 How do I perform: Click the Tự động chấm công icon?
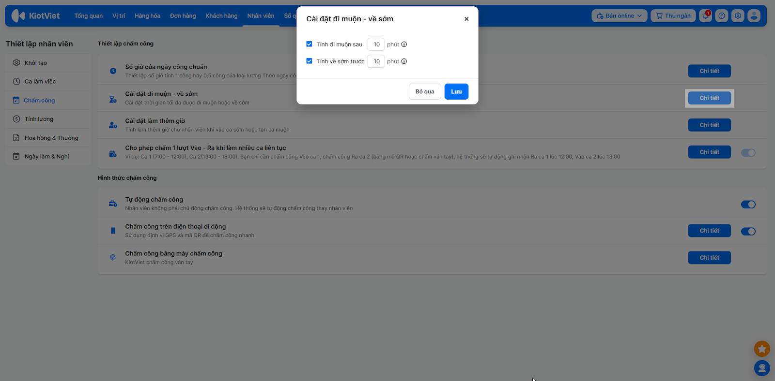coord(113,204)
